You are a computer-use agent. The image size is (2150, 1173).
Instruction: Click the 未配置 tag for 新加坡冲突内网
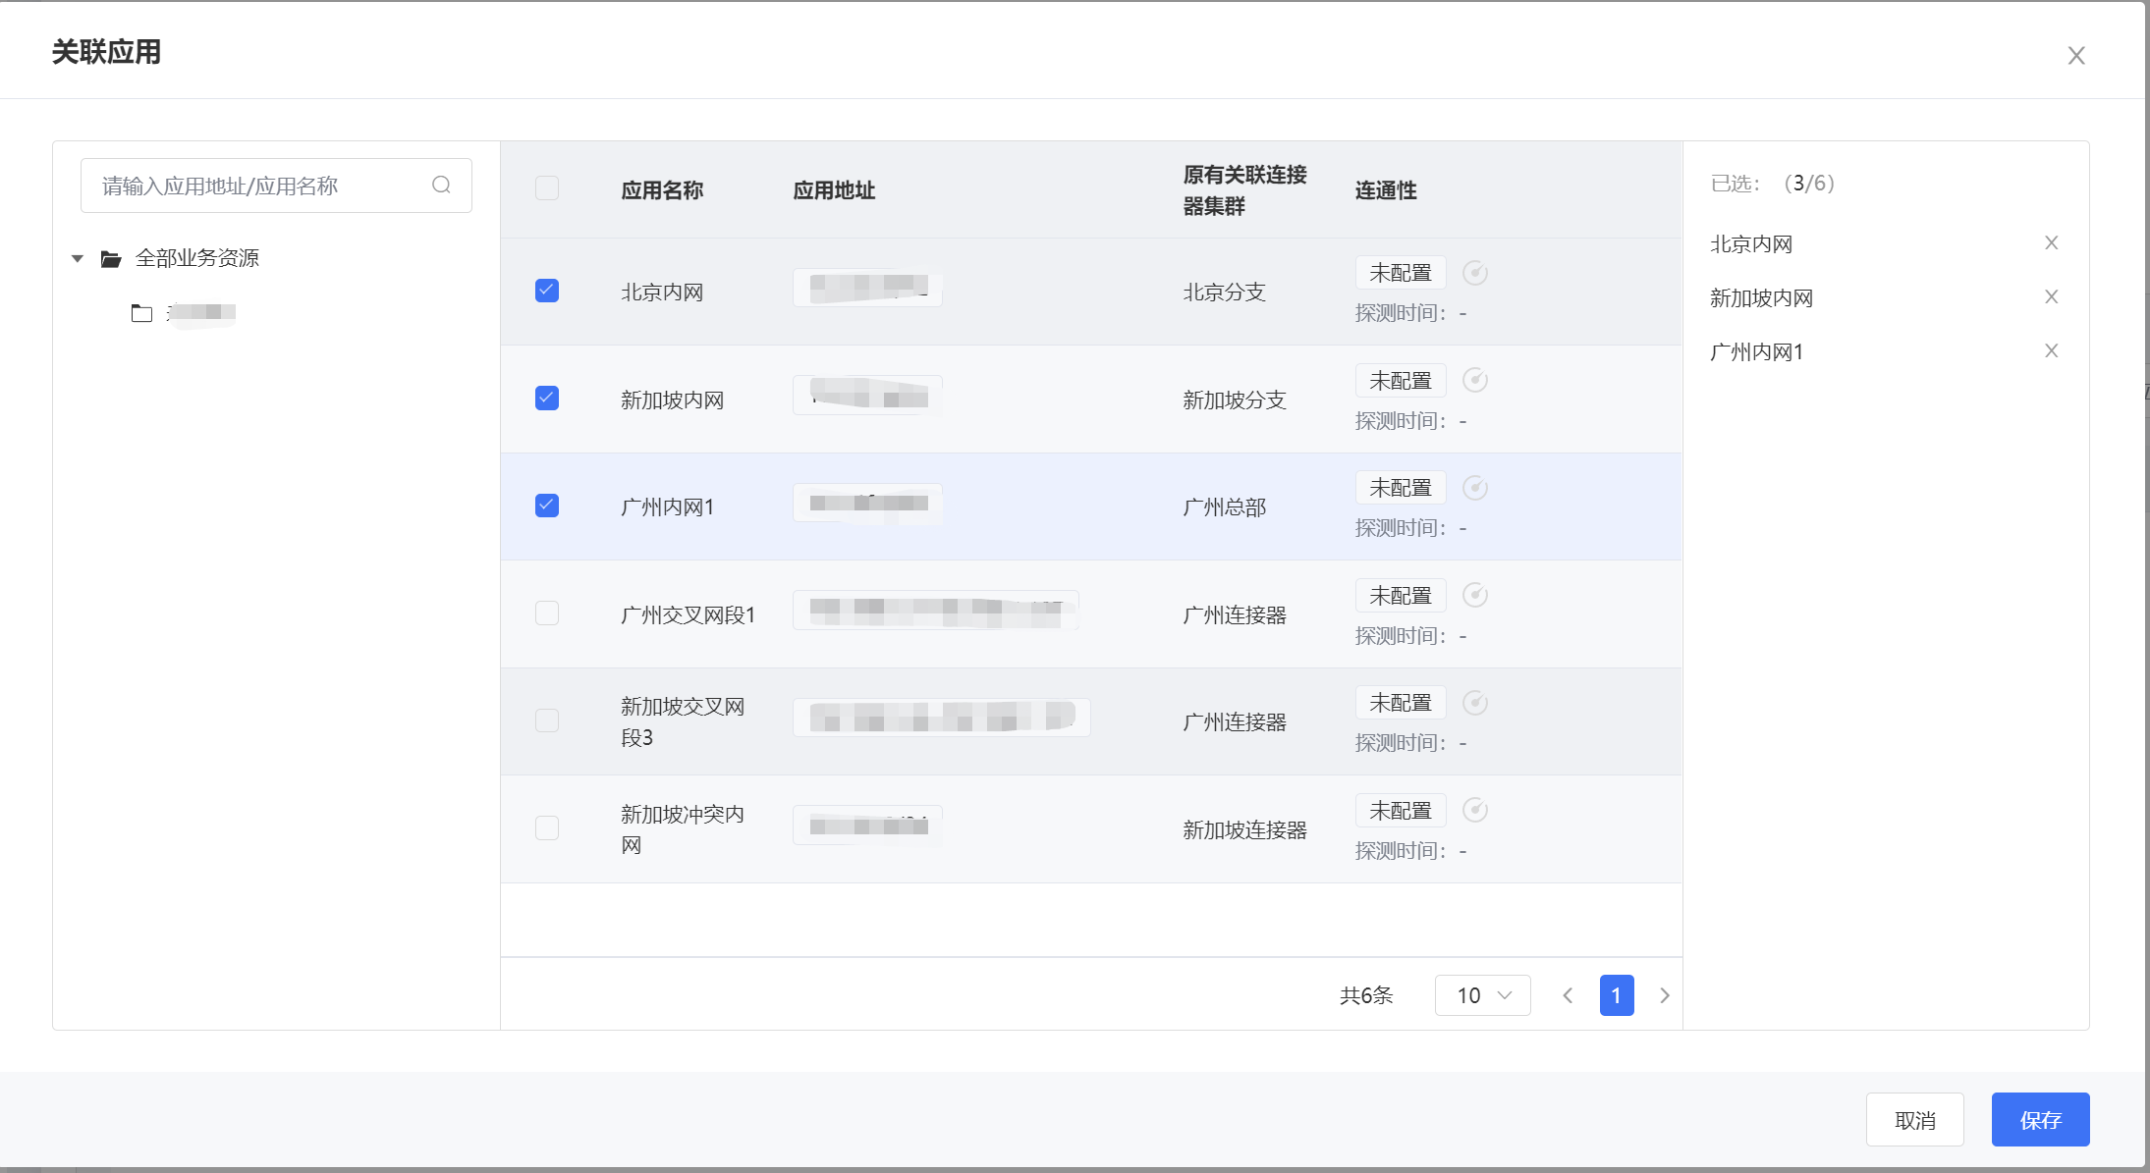(1401, 811)
